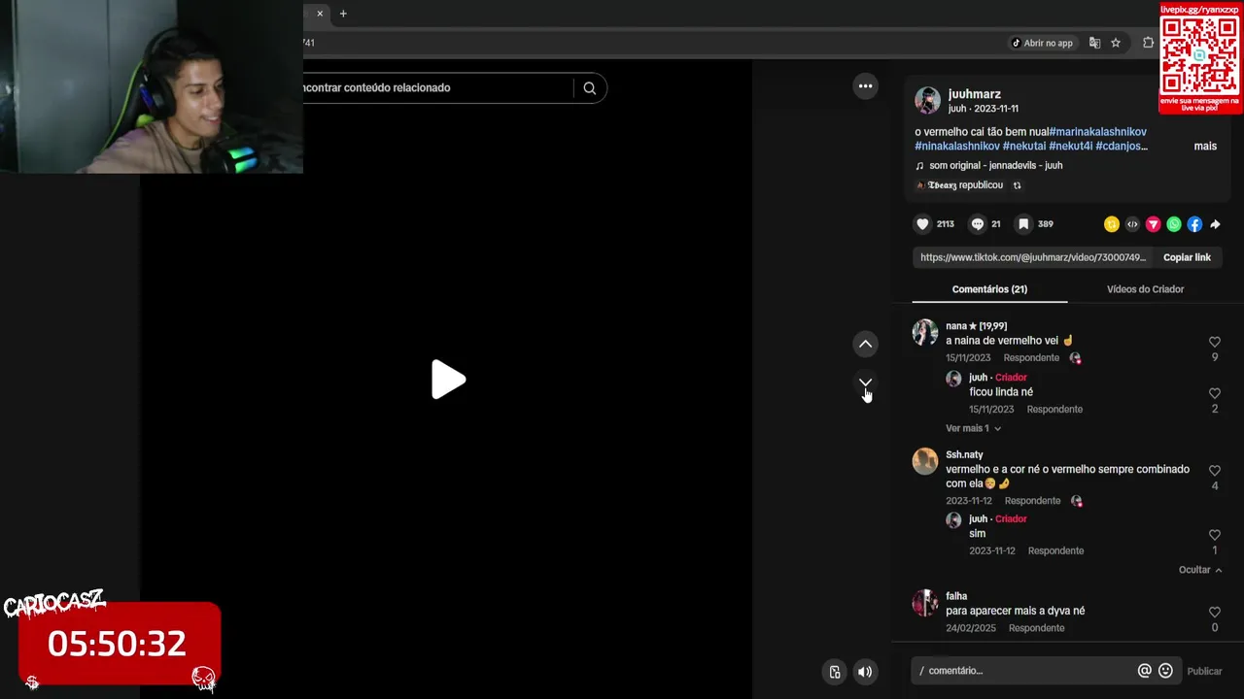
Task: Click the Ssh.naty username in comments
Action: [964, 454]
